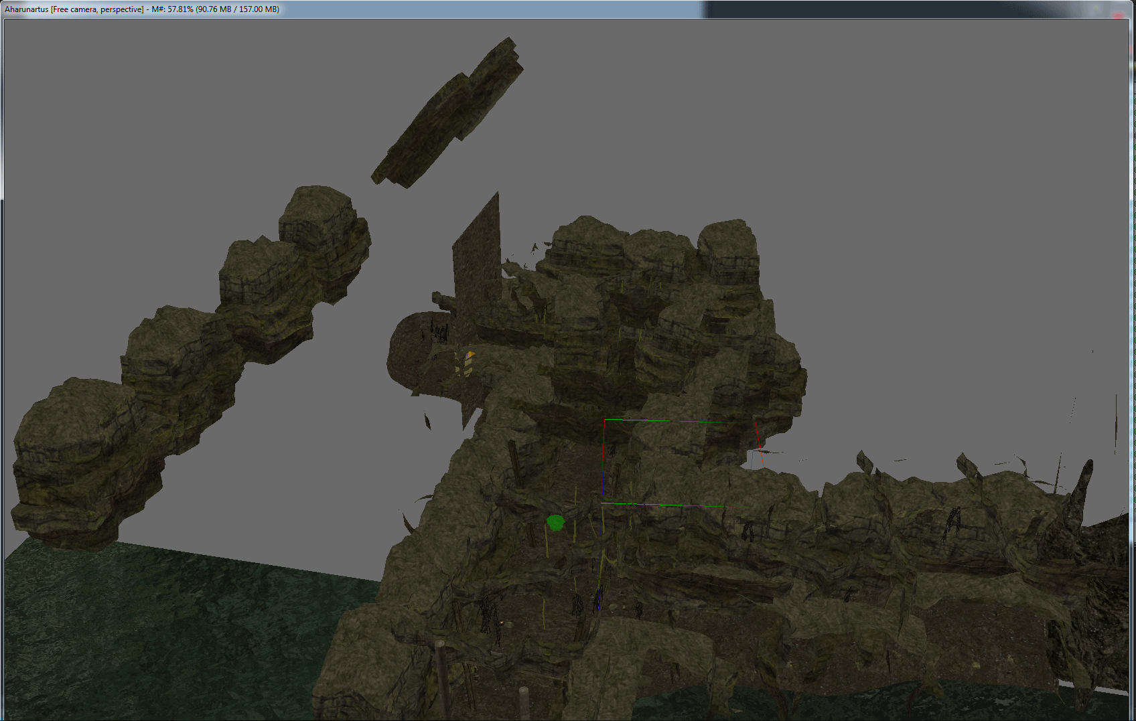
Task: Pick the floating rock slab in the sky
Action: (x=447, y=112)
